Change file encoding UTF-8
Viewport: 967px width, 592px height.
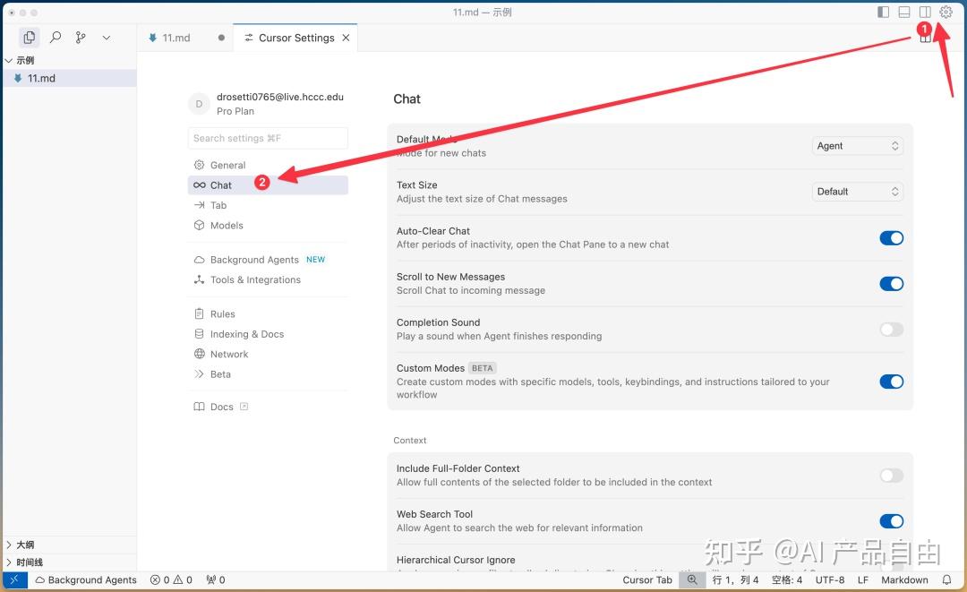pos(829,579)
